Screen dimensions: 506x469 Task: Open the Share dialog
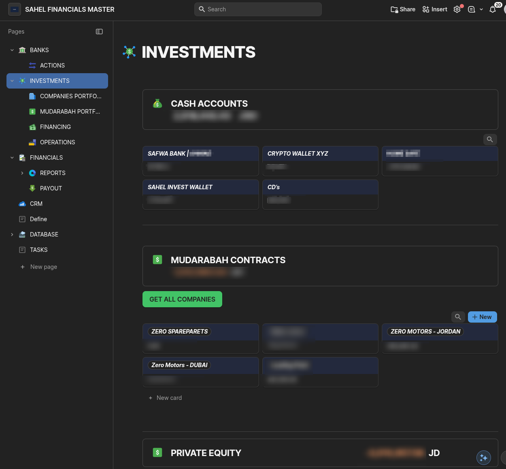(403, 9)
